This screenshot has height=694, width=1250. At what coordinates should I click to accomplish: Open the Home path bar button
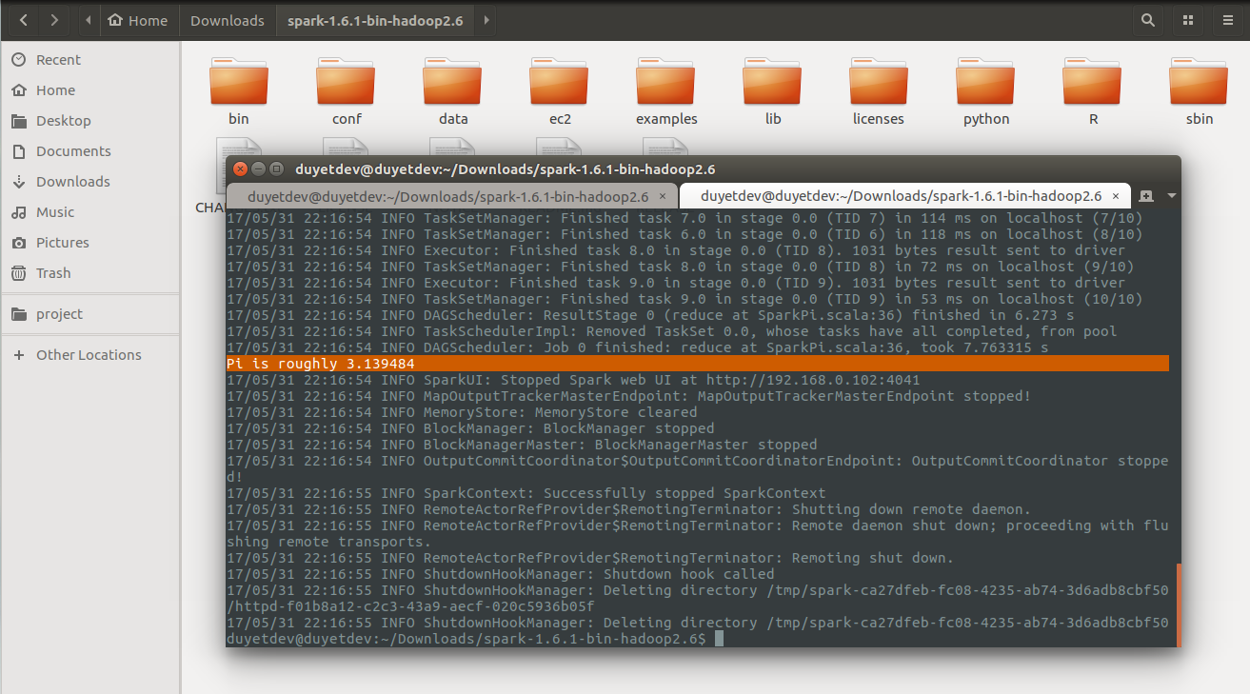coord(138,20)
